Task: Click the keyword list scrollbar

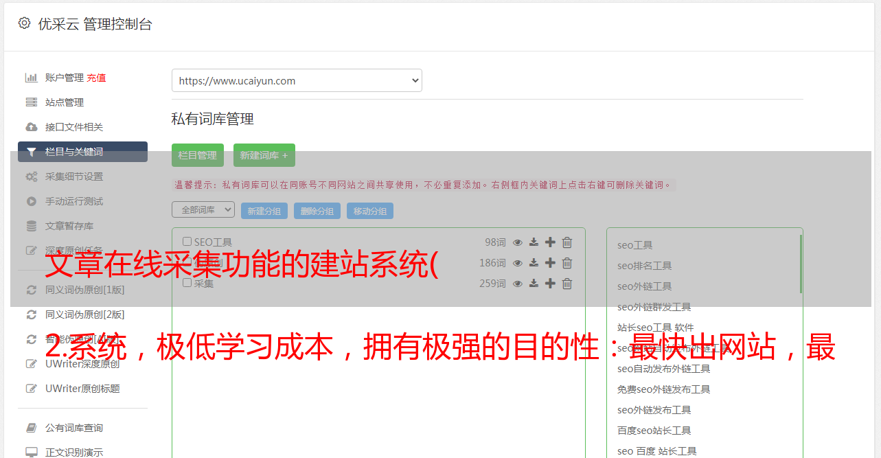Action: (x=801, y=264)
